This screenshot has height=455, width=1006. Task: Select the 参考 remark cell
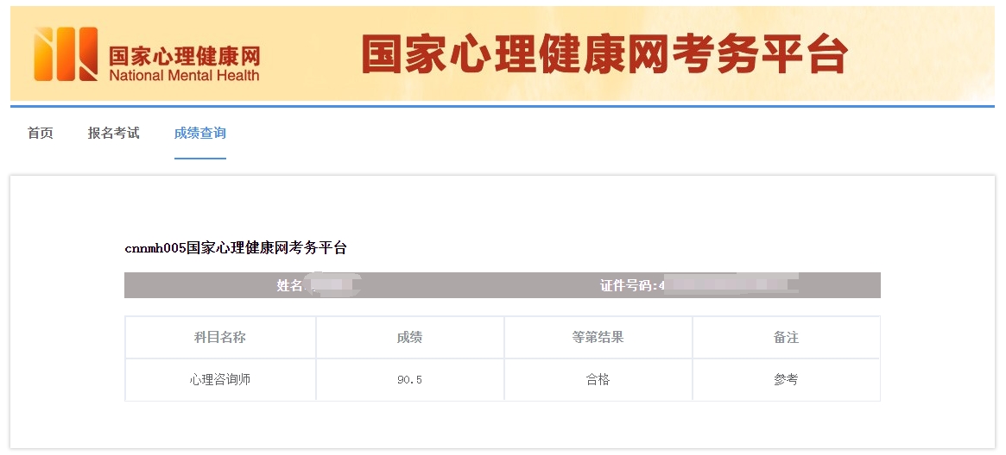(786, 379)
